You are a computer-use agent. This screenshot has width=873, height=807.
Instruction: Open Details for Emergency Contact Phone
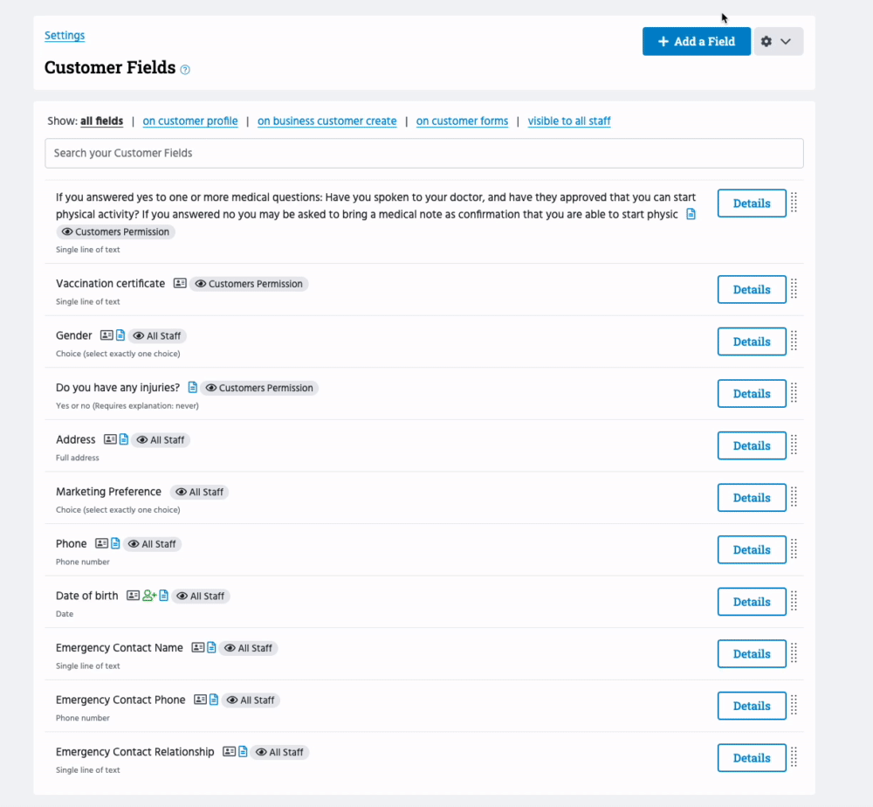pyautogui.click(x=751, y=706)
